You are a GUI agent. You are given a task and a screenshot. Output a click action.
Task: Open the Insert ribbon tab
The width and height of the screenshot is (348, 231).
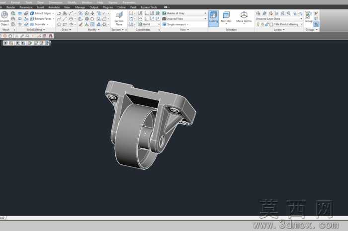[x=40, y=7]
